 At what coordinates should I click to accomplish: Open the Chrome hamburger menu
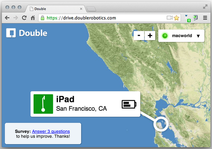tap(205, 18)
